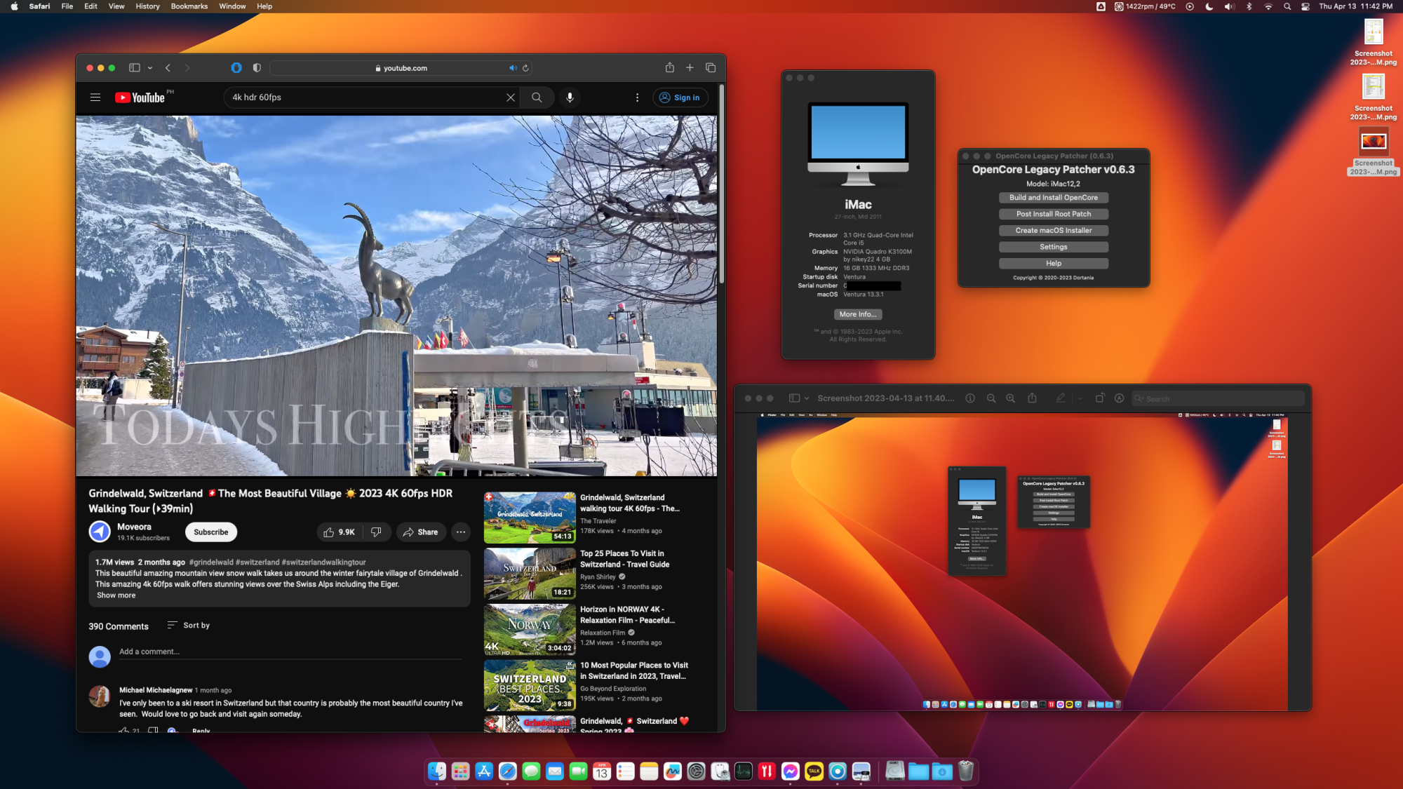Screen dimensions: 1403x789
Task: Expand the Sort by comments menu
Action: click(188, 626)
